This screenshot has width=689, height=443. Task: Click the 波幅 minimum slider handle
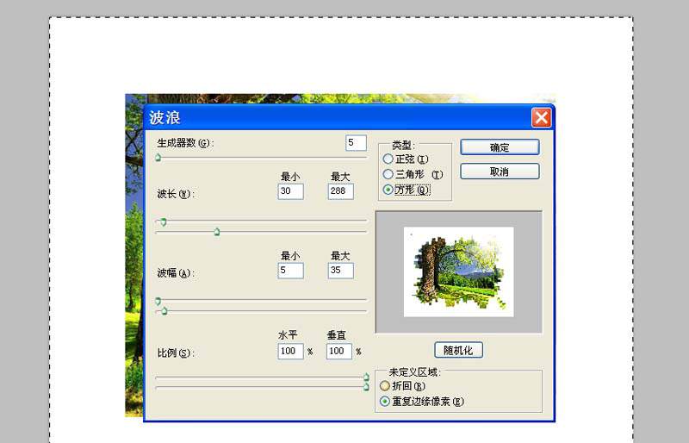(158, 302)
